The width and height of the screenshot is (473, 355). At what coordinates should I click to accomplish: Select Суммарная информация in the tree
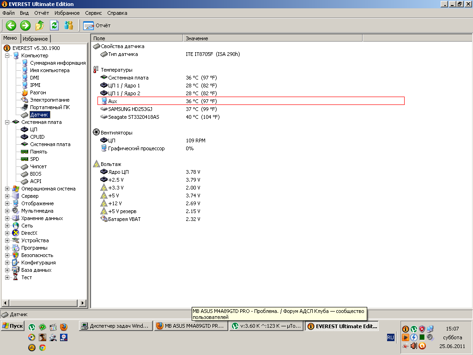(58, 63)
